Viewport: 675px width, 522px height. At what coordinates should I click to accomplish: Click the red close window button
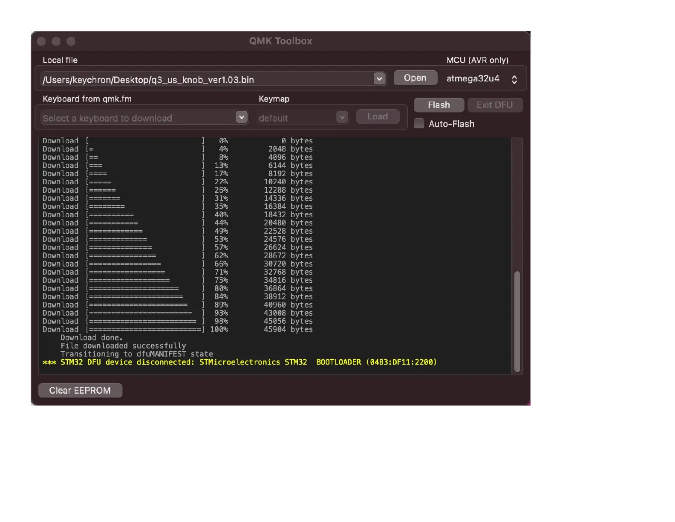click(x=41, y=41)
